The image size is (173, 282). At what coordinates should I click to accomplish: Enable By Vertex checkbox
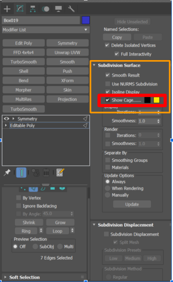pyautogui.click(x=18, y=198)
